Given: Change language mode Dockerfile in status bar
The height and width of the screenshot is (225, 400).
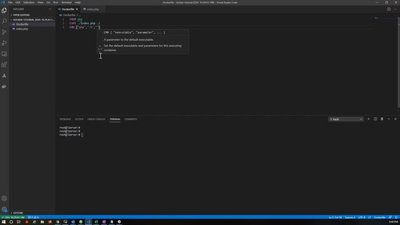Looking at the screenshot, I should (x=379, y=217).
